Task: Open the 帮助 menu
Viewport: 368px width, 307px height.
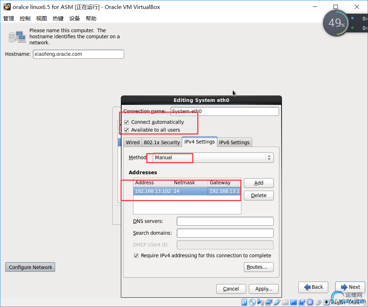Action: (91, 19)
